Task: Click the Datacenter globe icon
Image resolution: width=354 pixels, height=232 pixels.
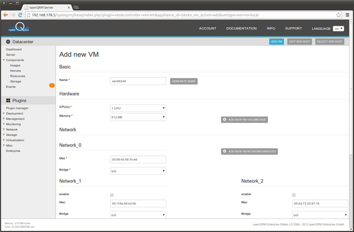Action: tap(8, 41)
